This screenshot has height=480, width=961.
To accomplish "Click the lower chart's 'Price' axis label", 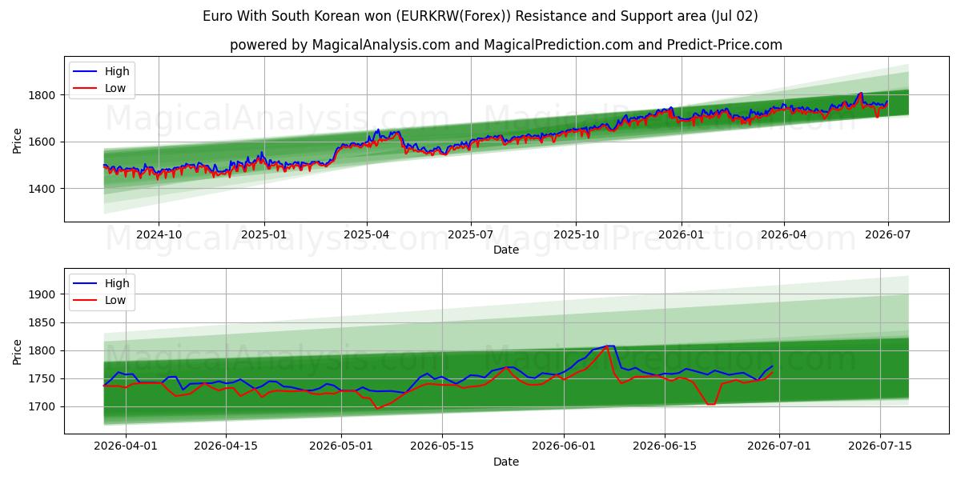I will [18, 350].
